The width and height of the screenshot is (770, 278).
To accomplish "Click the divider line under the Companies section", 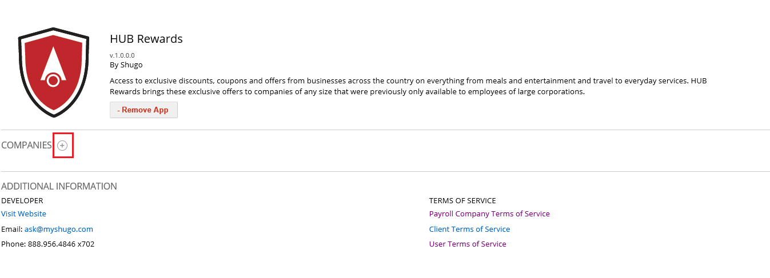I will (385, 171).
